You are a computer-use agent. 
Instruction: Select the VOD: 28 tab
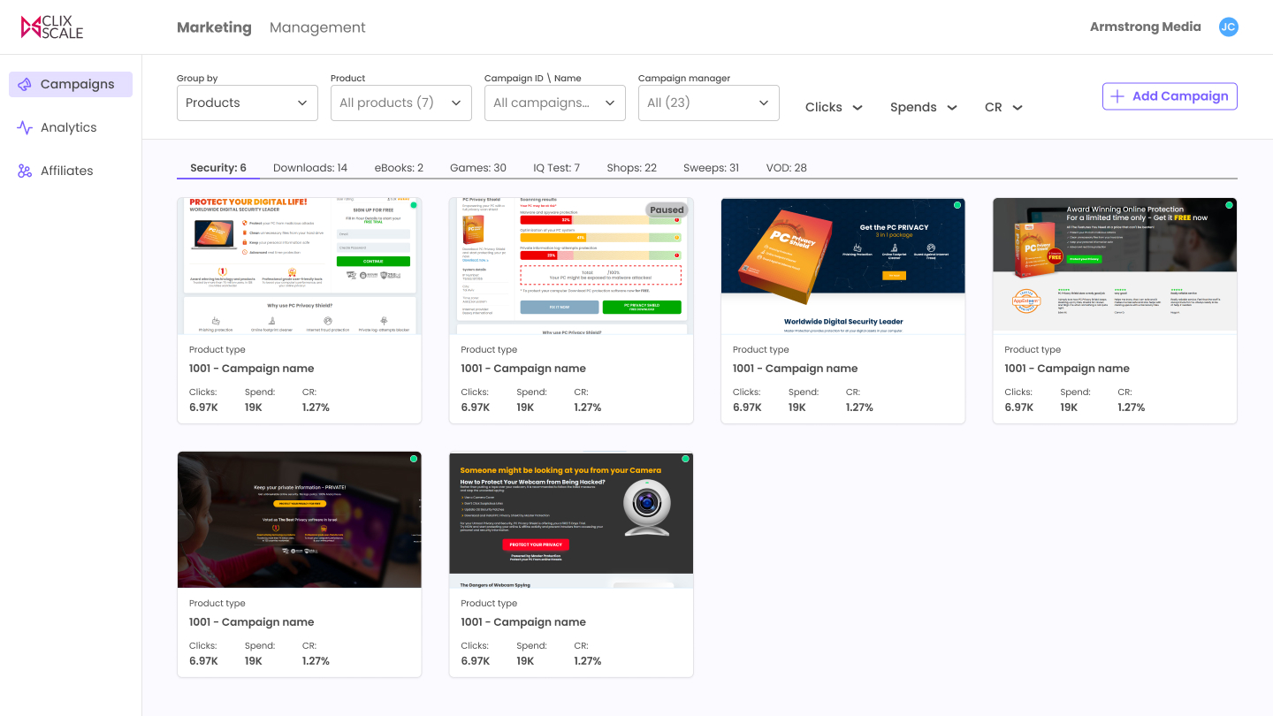point(787,167)
